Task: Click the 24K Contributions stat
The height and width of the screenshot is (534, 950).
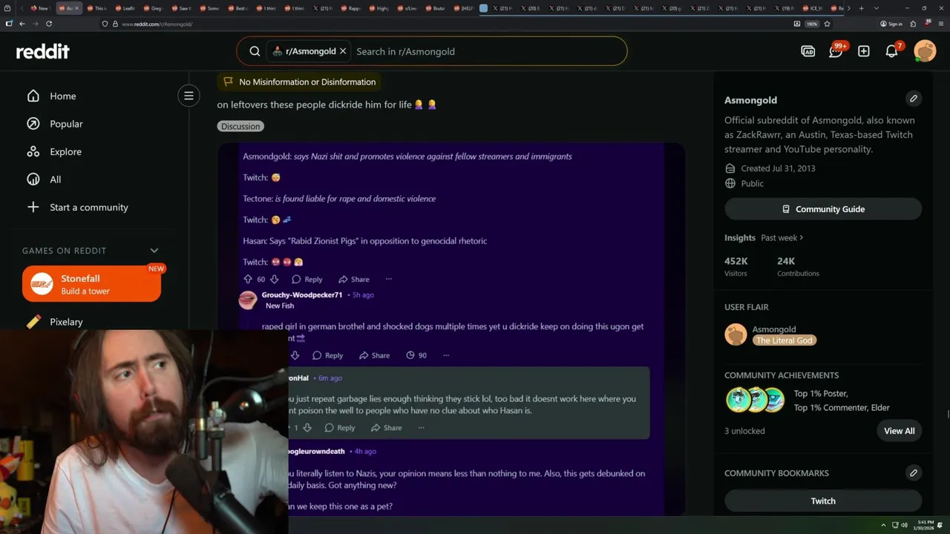Action: tap(798, 266)
